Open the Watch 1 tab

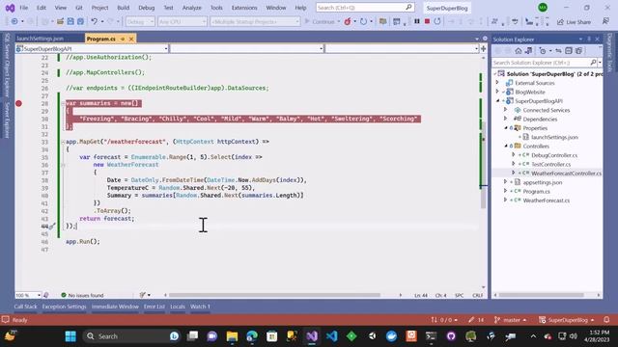coord(200,307)
